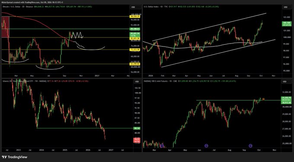Click Bitcoin / U.S. Dollar symbol title
294x162 pixels.
coord(12,6)
